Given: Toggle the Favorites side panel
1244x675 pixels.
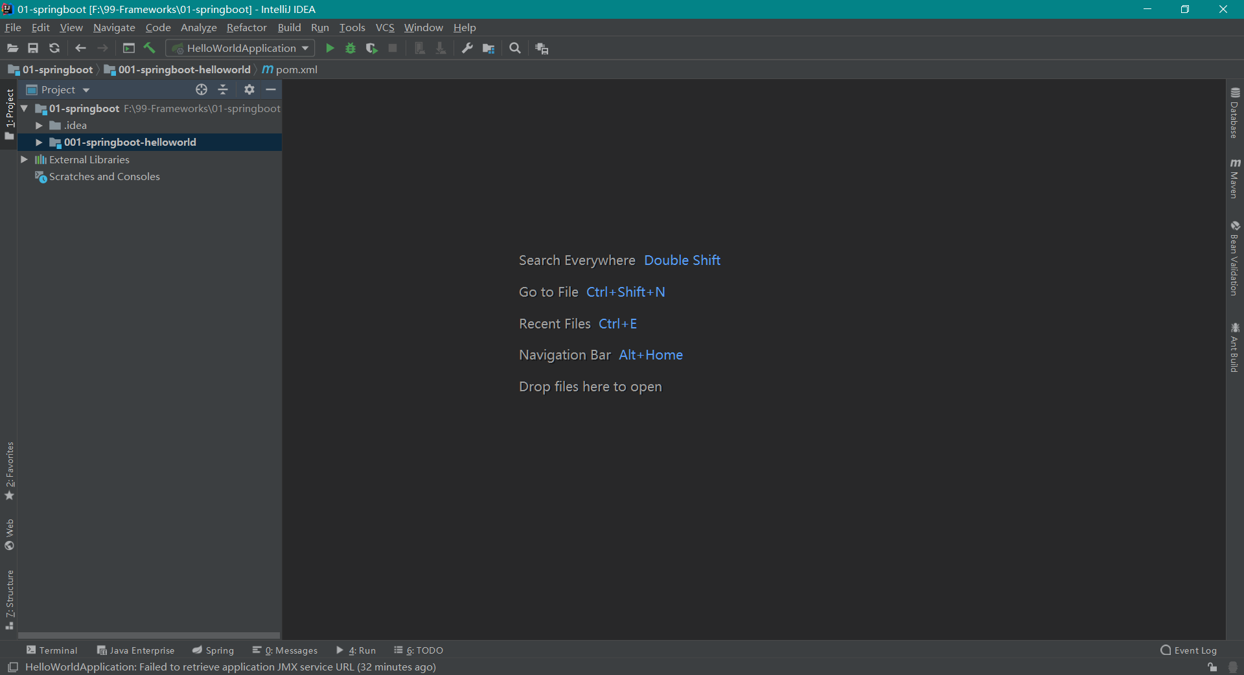Looking at the screenshot, I should 10,471.
